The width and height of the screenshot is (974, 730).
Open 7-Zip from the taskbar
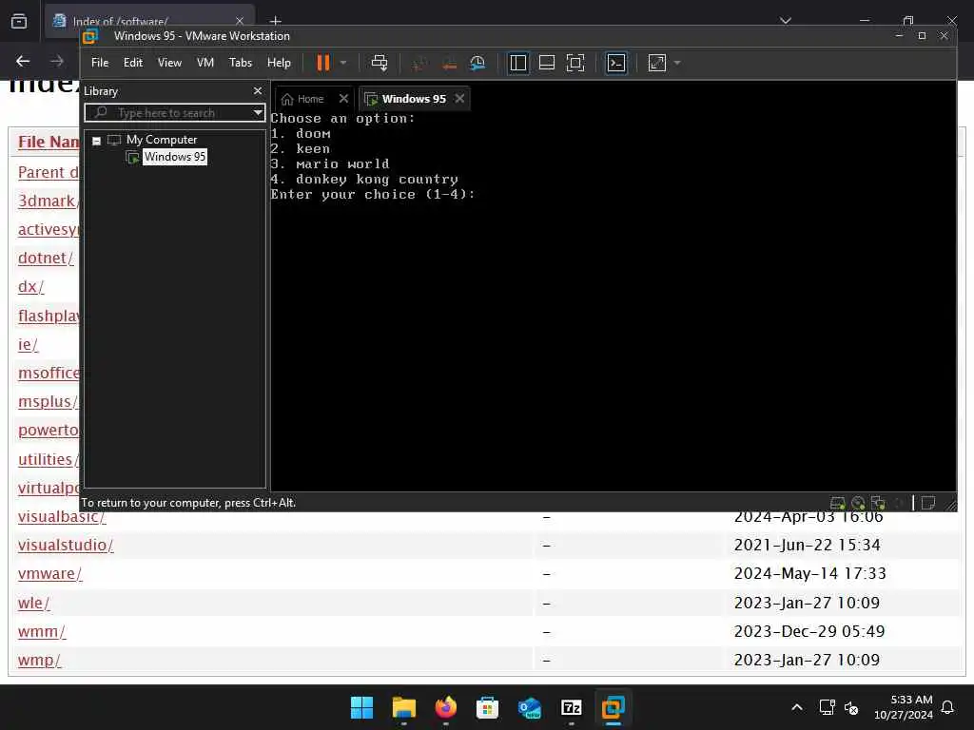(x=572, y=707)
